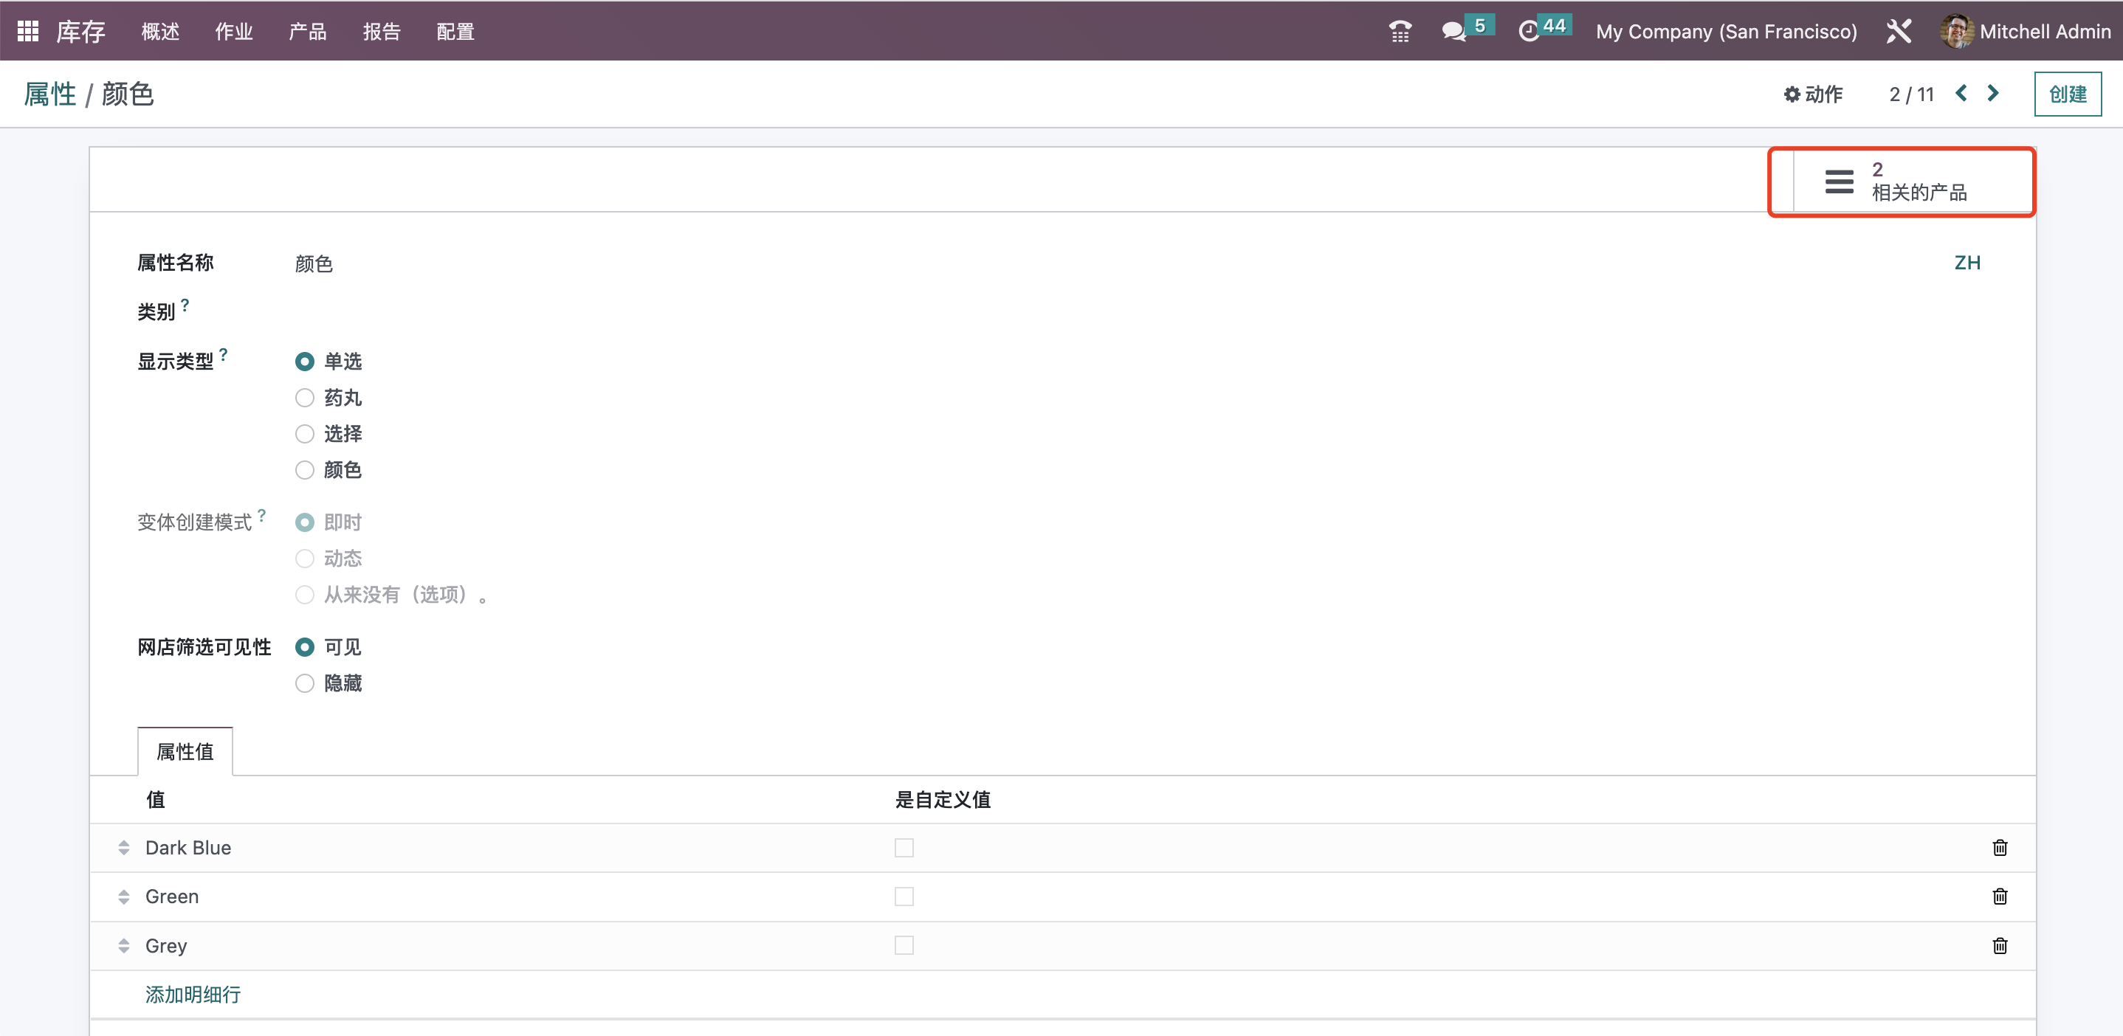Open the conversations chat bubble icon
The height and width of the screenshot is (1036, 2123).
1453,31
